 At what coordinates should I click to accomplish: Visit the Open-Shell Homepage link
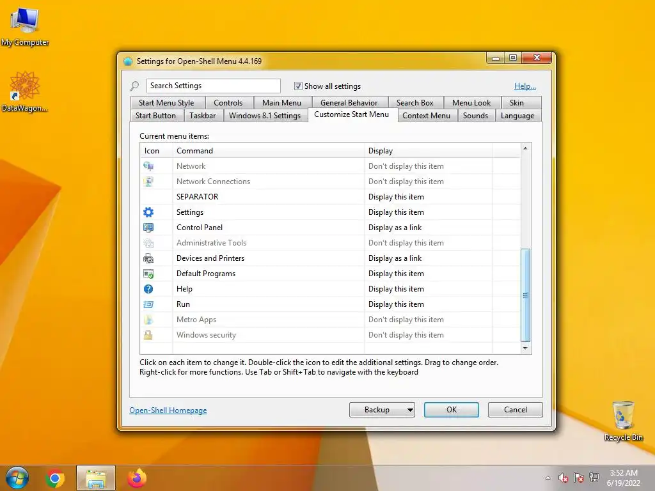(168, 410)
